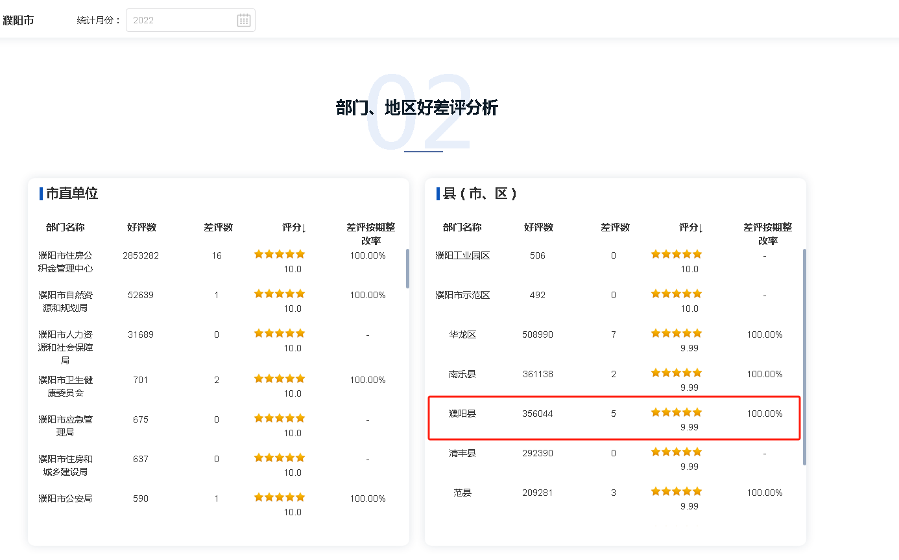Select 濮阳市自然资源和规划局 row name

(66, 301)
